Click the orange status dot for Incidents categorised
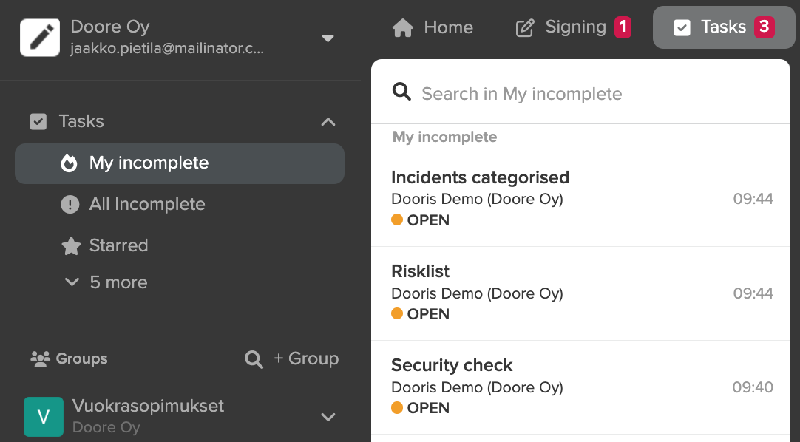800x442 pixels. tap(397, 220)
